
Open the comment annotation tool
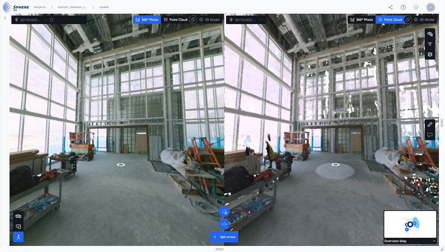click(x=430, y=135)
